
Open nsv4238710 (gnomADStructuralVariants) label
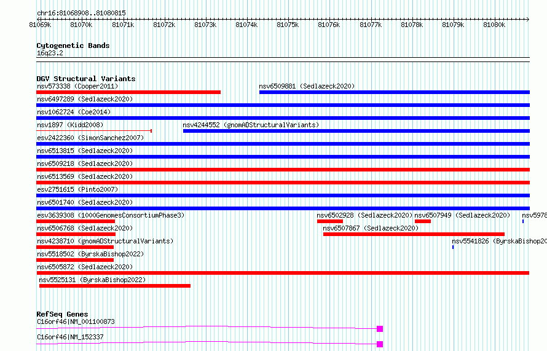click(x=105, y=241)
